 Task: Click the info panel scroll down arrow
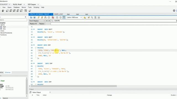point(27,96)
